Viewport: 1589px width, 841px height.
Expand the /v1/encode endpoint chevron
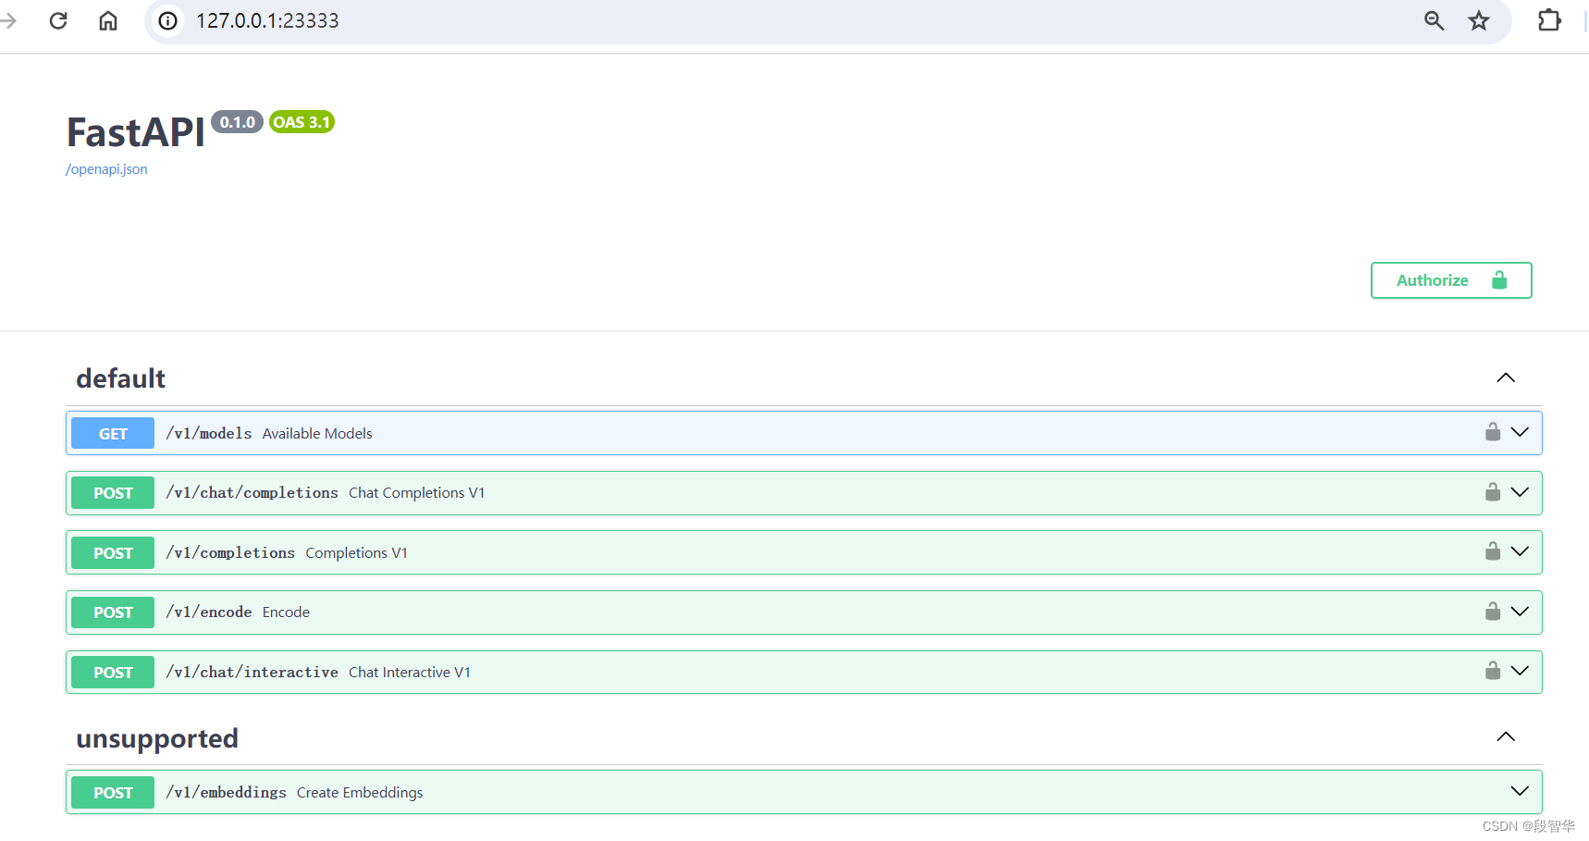[1520, 612]
